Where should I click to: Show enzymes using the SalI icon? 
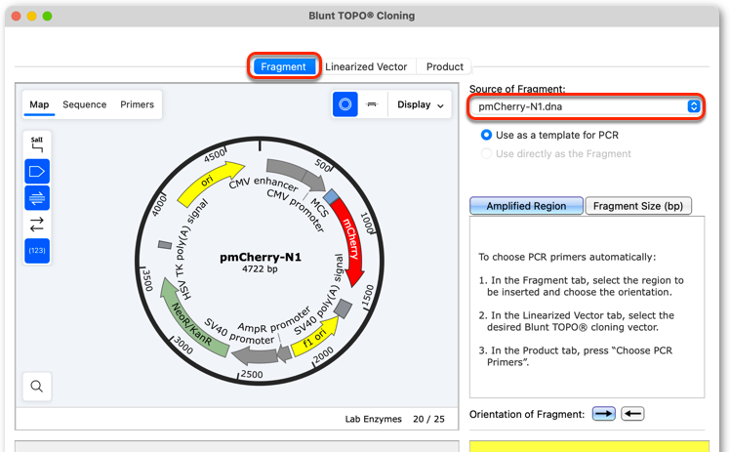pos(37,144)
